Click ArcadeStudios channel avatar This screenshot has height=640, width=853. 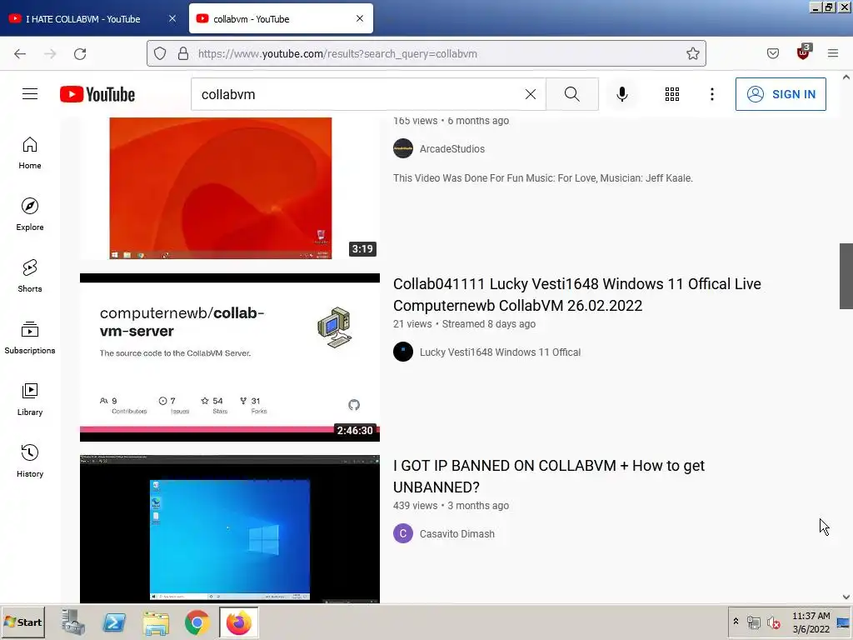pyautogui.click(x=403, y=148)
